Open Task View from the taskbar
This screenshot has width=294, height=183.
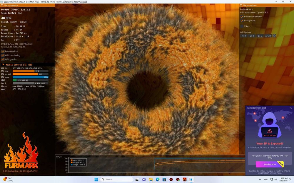[x=137, y=179]
